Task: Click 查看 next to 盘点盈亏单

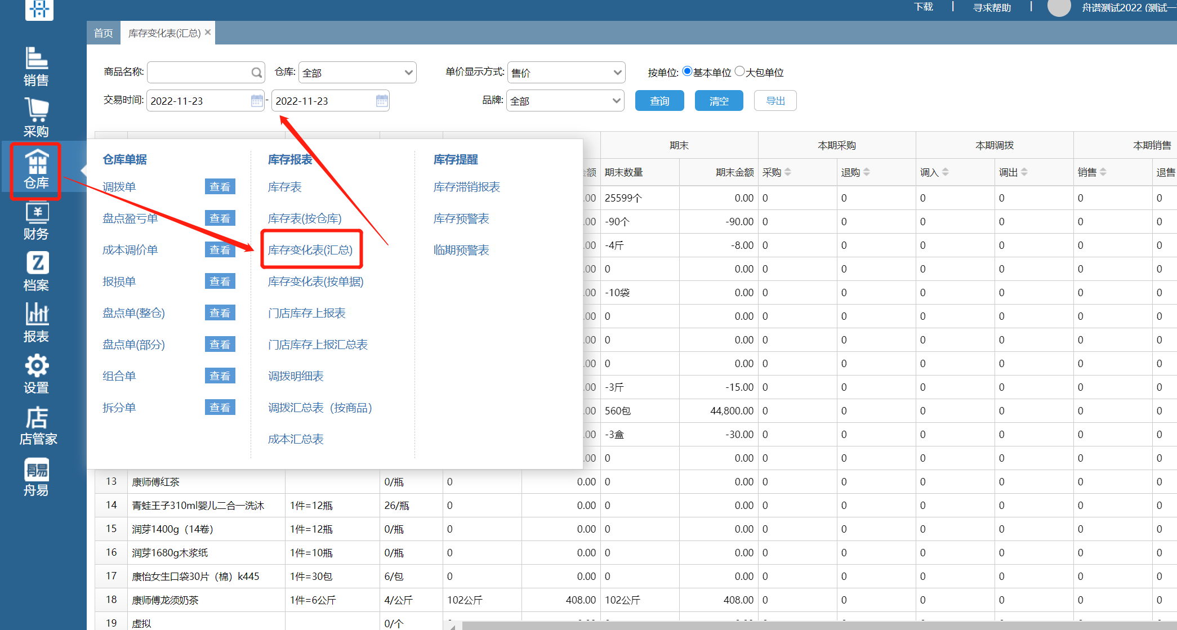Action: coord(220,218)
